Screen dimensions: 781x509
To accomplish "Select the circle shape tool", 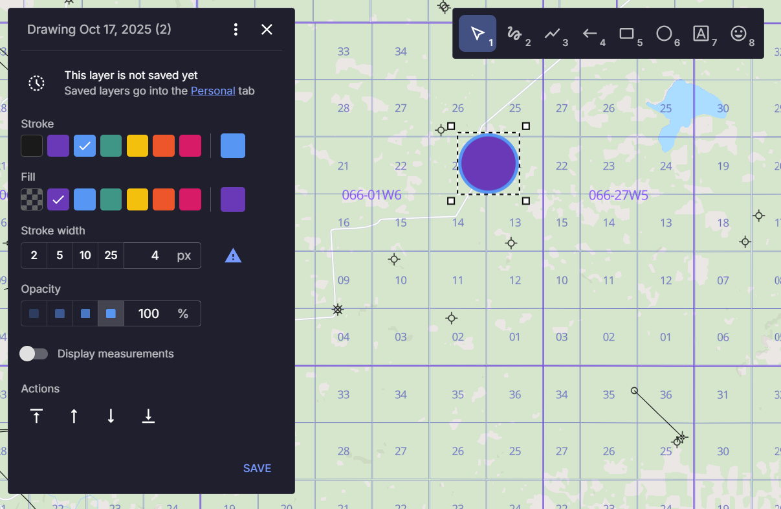I will (x=665, y=34).
